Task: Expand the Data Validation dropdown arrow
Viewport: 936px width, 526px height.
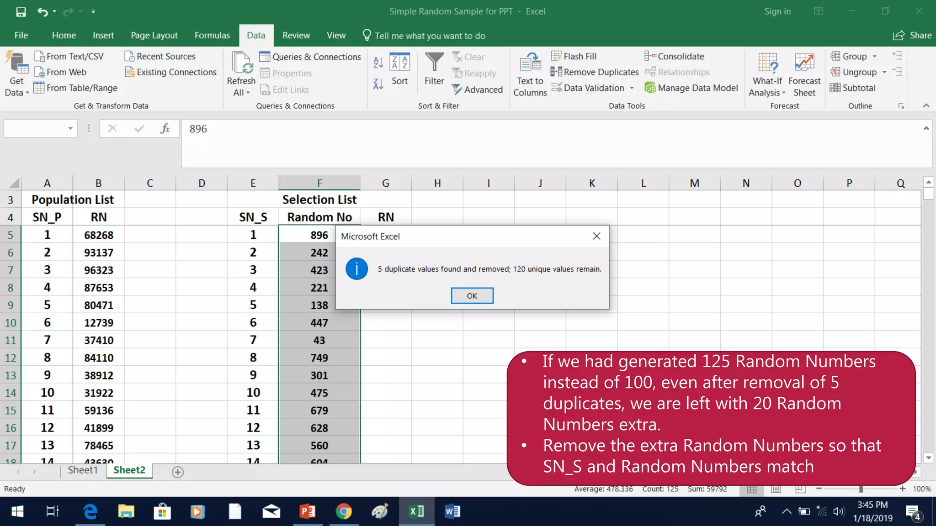Action: [632, 88]
